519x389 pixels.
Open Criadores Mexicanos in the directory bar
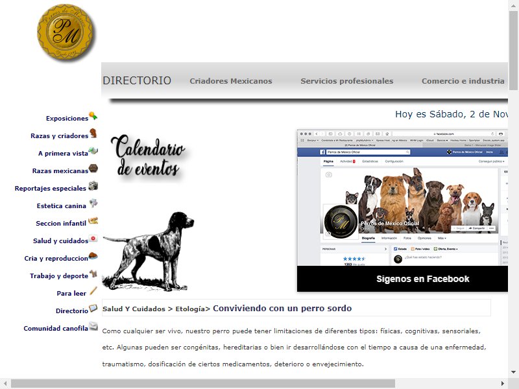coord(231,81)
